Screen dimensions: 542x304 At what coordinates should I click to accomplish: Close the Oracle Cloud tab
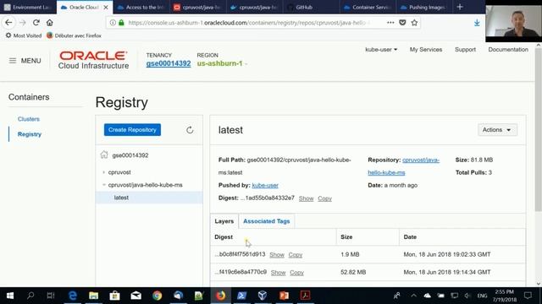(x=106, y=8)
